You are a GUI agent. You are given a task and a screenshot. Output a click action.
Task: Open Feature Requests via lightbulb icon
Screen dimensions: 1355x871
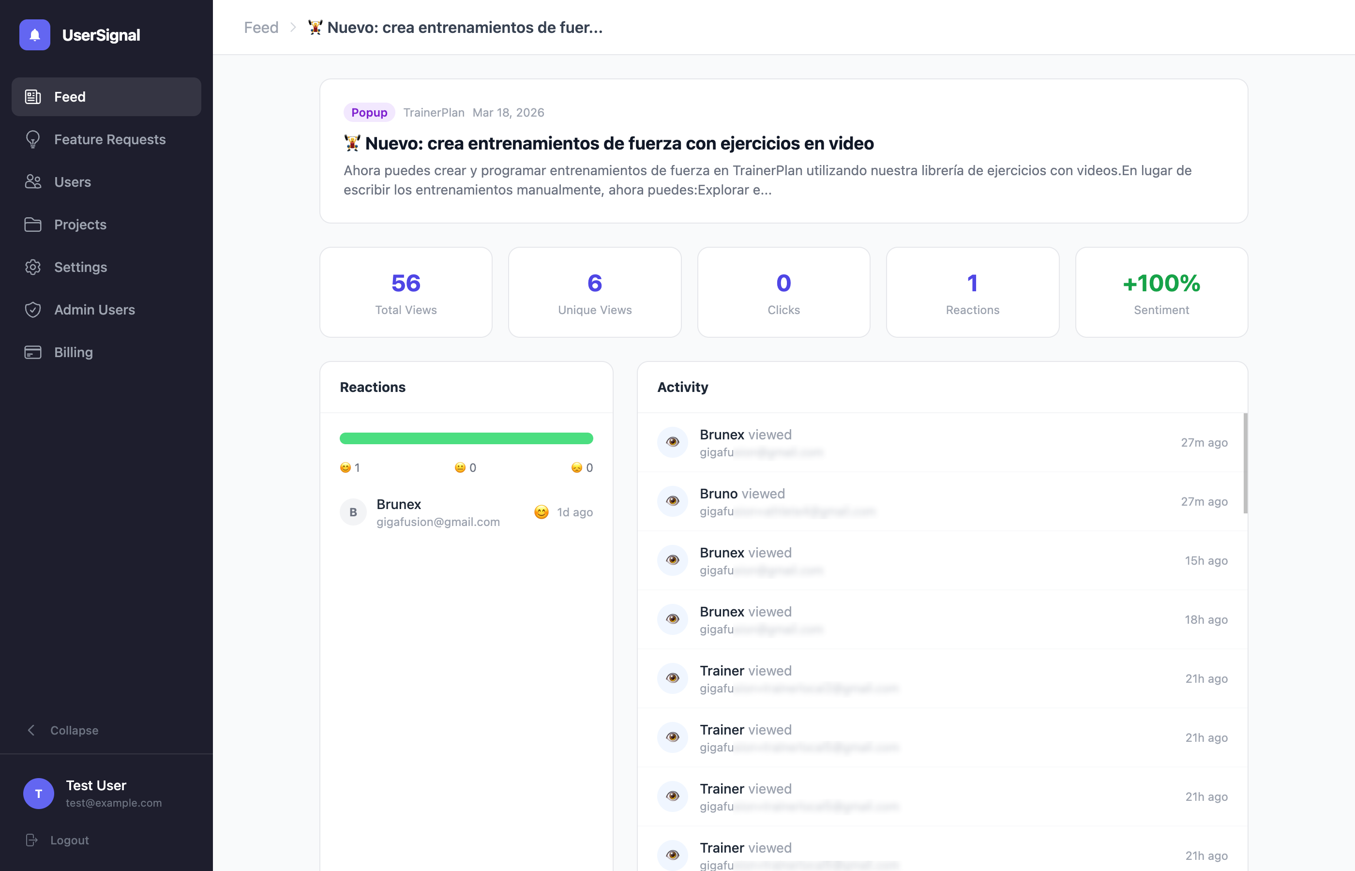[x=33, y=139]
